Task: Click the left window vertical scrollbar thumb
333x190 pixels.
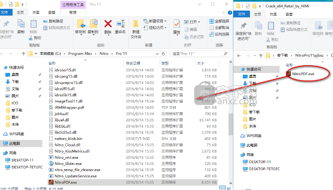Action: click(231, 124)
